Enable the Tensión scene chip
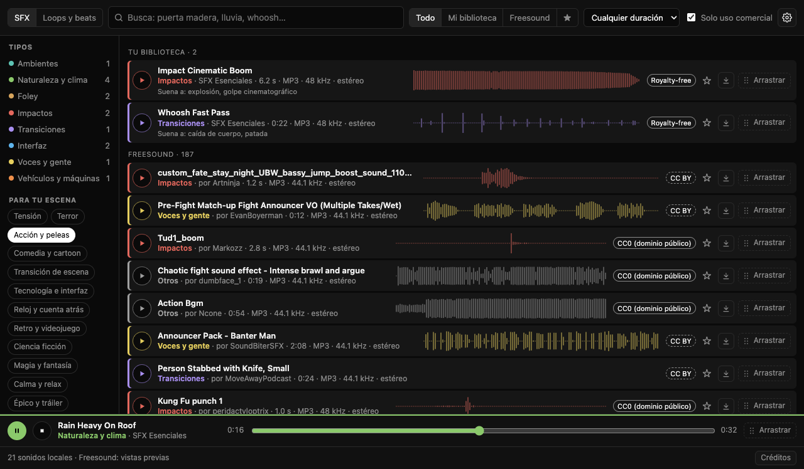 (x=28, y=216)
